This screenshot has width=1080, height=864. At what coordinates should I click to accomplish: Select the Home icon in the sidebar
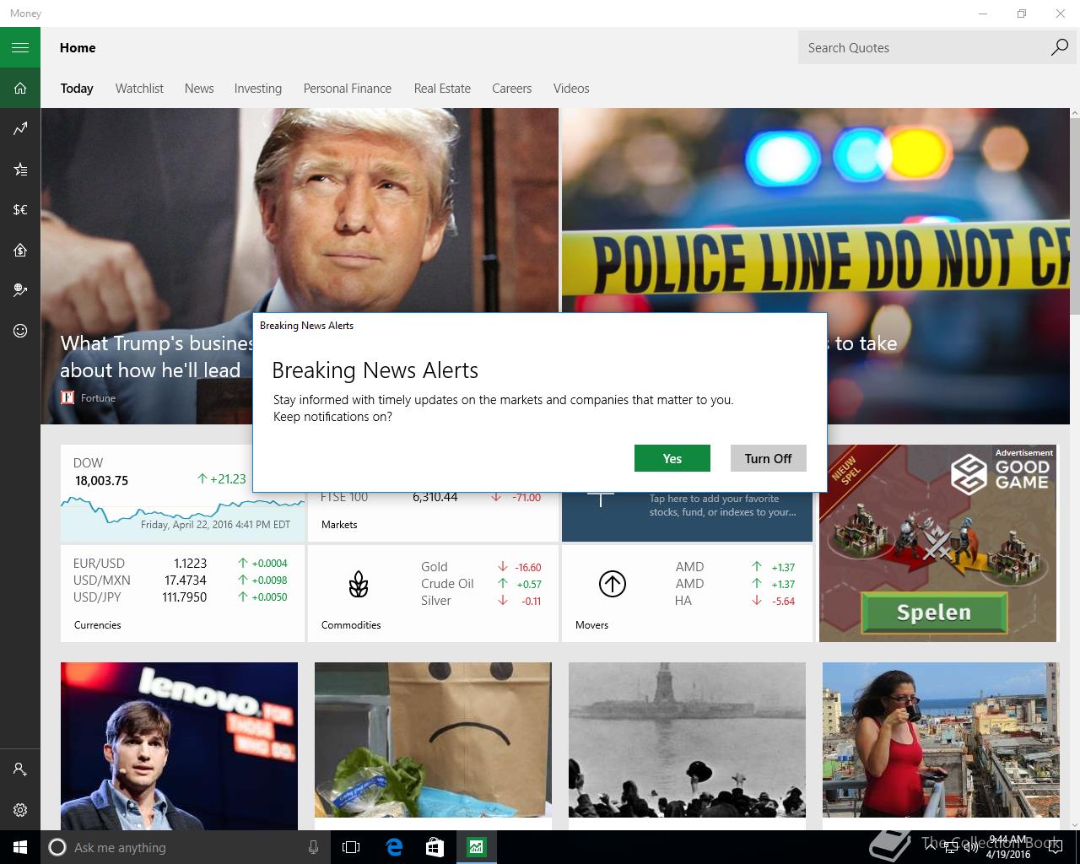(x=20, y=88)
